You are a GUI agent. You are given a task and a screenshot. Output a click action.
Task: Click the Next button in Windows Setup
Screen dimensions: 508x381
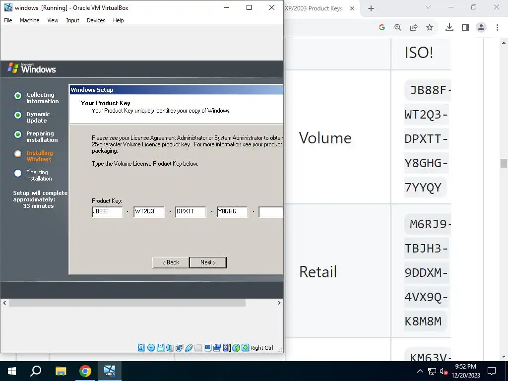(x=208, y=262)
